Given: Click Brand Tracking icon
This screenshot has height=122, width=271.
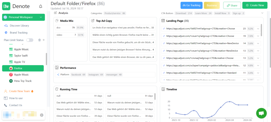Looking at the screenshot, I should tap(6, 32).
